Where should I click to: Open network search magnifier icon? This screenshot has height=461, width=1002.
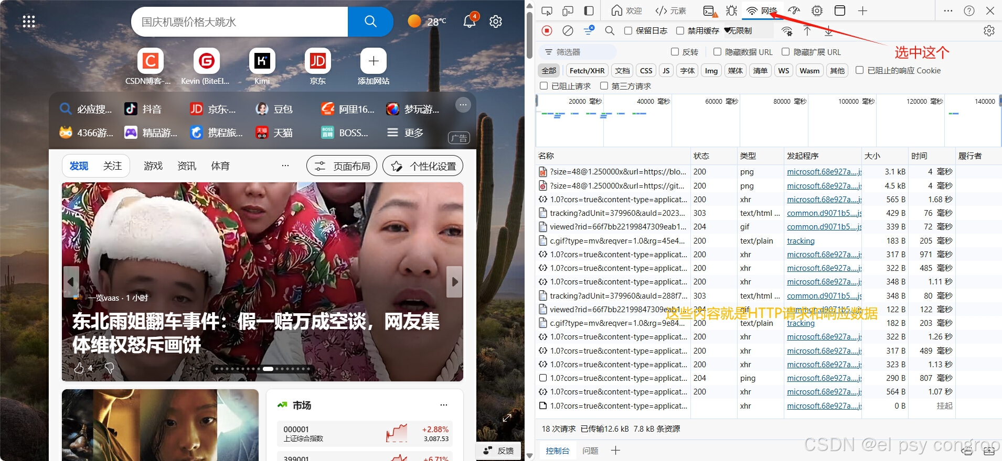(610, 30)
